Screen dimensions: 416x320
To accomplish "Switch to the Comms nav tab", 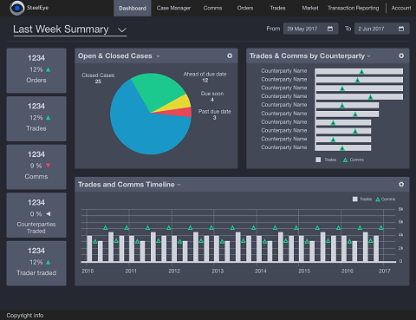I will [212, 8].
